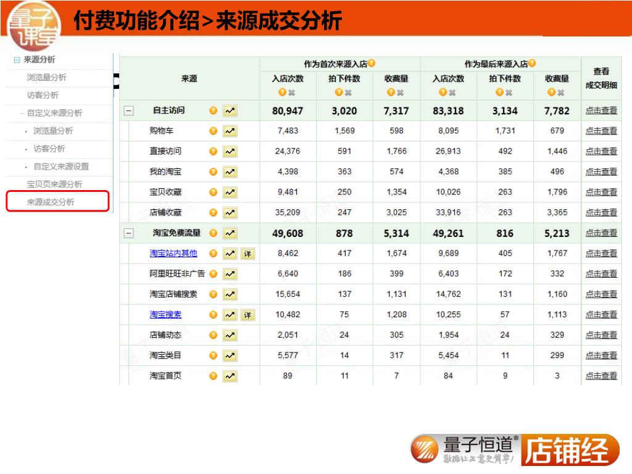Select 来源成交分析 in sidebar
This screenshot has height=474, width=632.
[51, 202]
